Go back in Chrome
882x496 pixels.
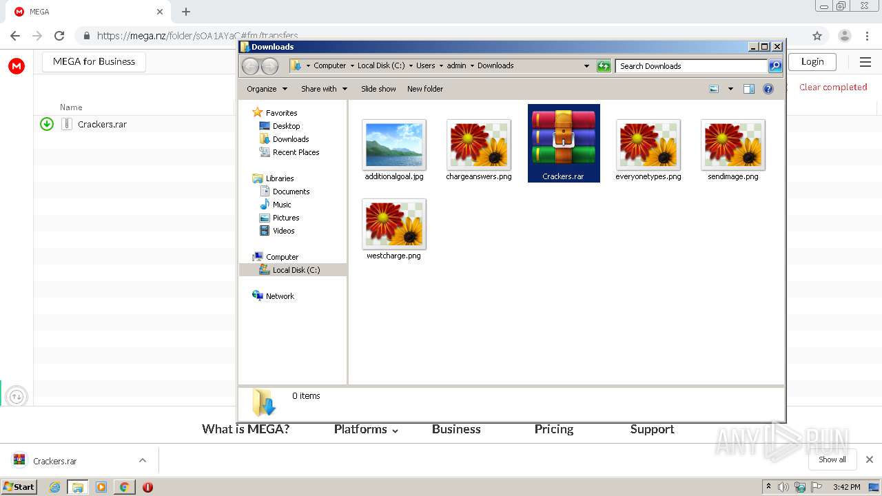15,36
